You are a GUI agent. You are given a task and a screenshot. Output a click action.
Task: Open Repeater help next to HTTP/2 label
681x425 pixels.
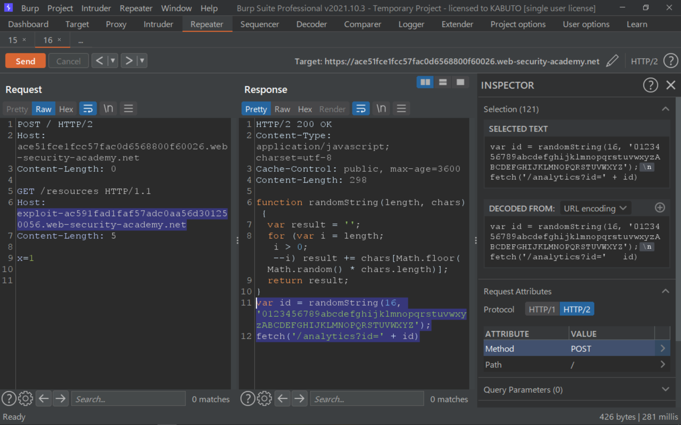coord(670,61)
